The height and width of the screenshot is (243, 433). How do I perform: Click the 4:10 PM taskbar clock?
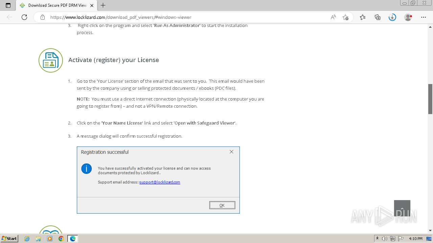point(415,239)
